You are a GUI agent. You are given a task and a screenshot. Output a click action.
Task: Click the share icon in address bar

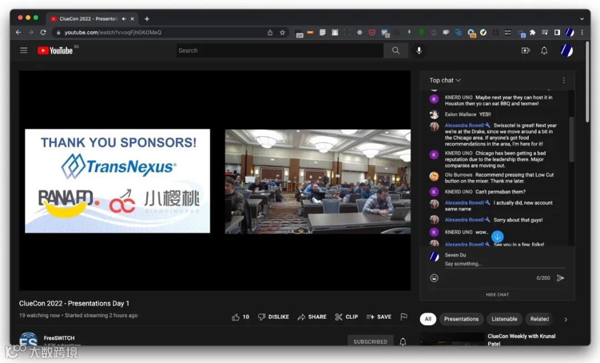[x=270, y=33]
